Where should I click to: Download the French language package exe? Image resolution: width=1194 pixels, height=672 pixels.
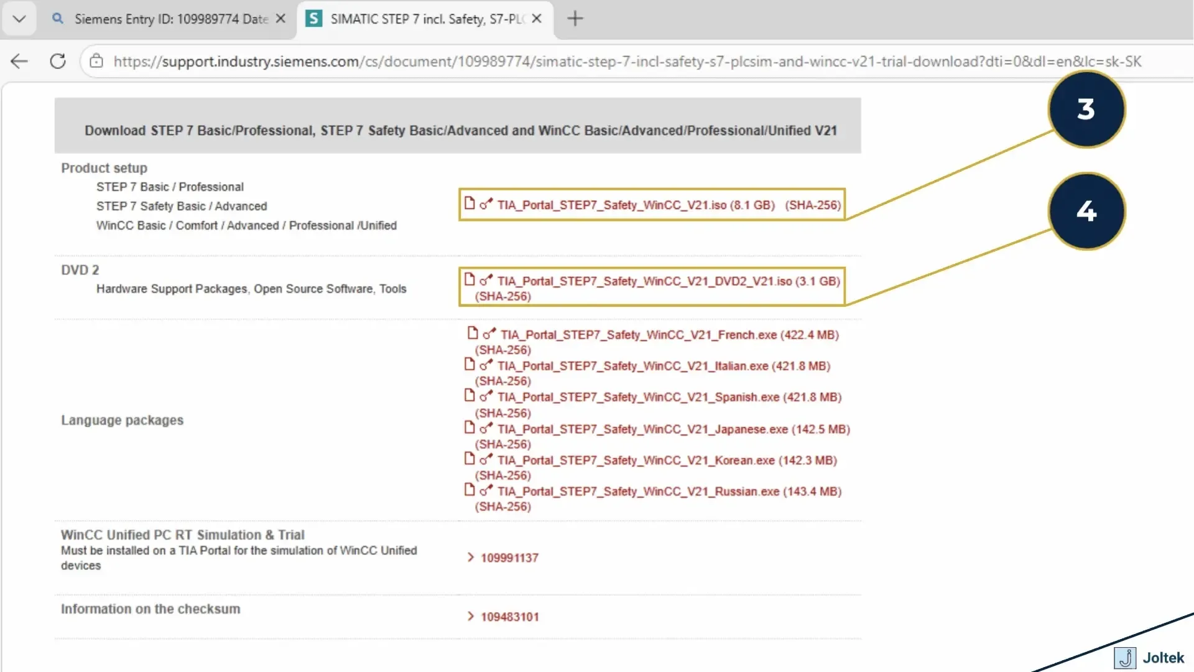(670, 335)
